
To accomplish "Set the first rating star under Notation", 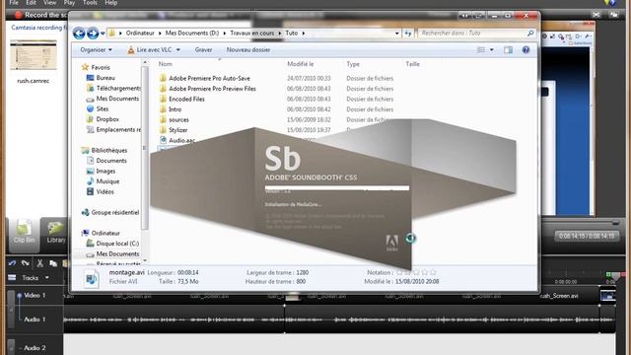I will point(399,272).
